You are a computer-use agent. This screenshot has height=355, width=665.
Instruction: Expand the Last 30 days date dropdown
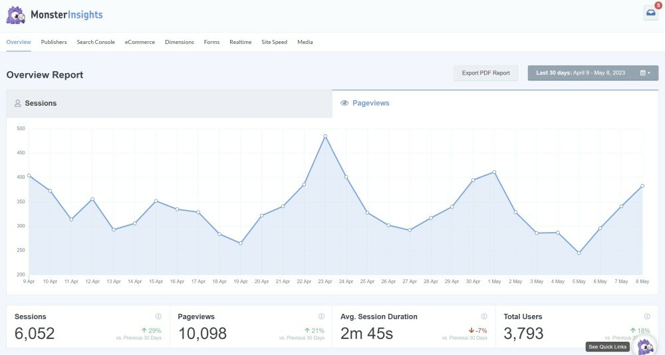click(593, 73)
